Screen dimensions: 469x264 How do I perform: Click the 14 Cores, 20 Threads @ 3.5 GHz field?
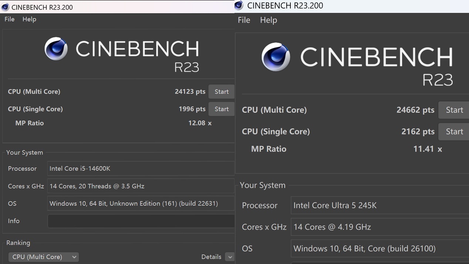(141, 186)
